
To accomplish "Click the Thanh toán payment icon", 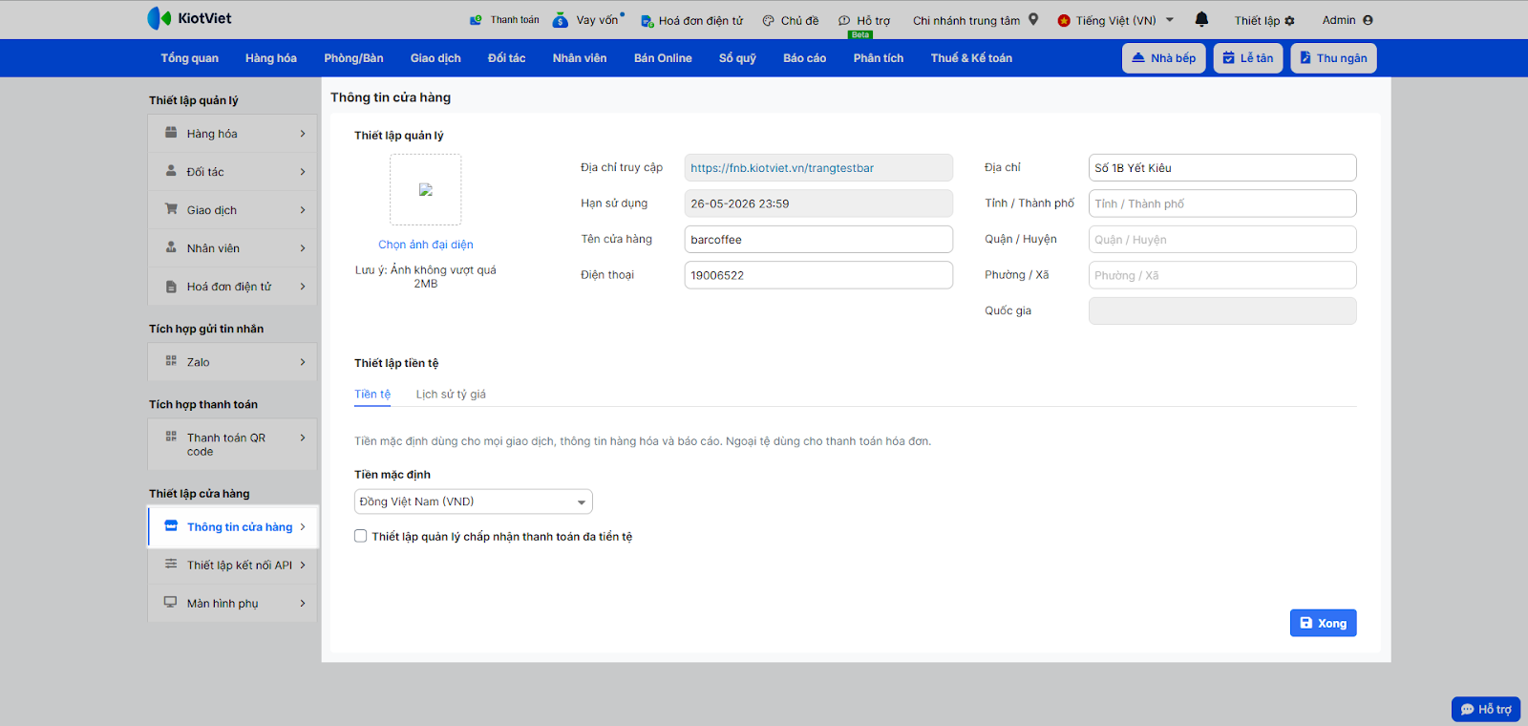I will tap(477, 20).
